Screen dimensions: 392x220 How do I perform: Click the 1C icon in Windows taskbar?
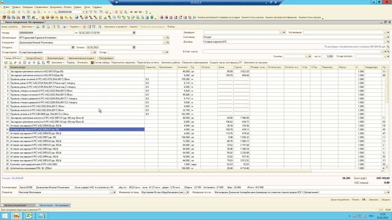point(17,216)
